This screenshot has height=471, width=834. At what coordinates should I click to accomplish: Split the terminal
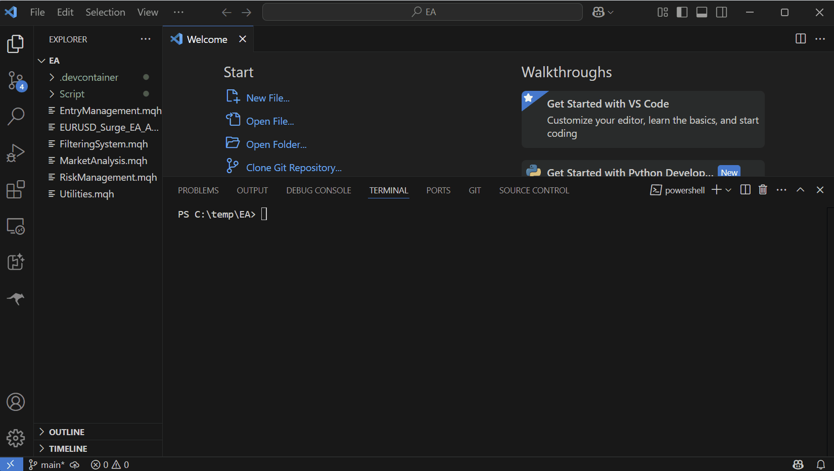(x=745, y=190)
